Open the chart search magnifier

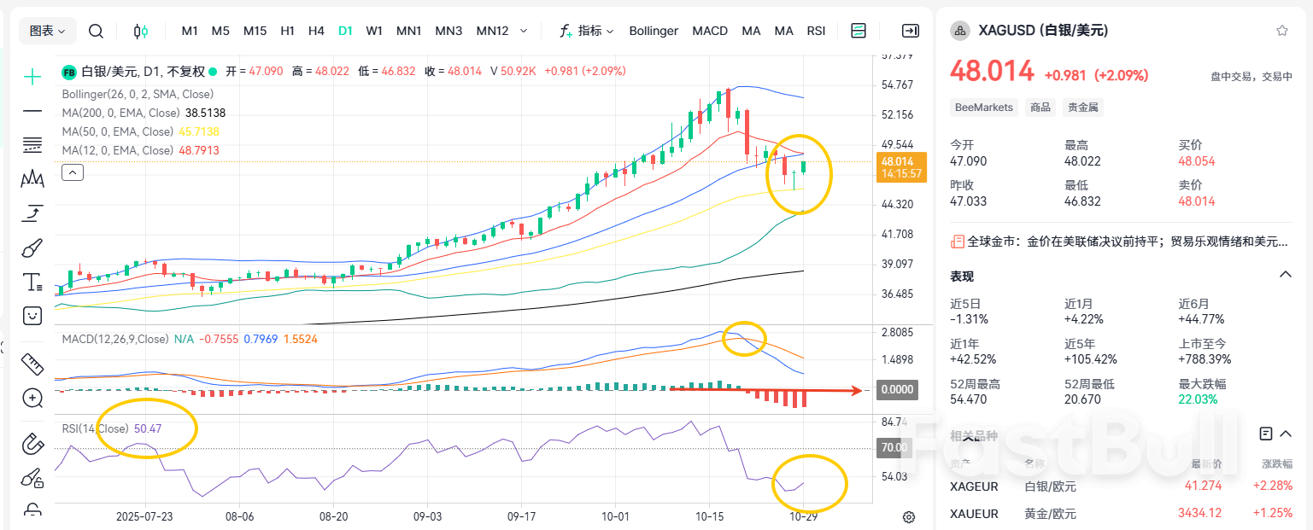pyautogui.click(x=96, y=30)
